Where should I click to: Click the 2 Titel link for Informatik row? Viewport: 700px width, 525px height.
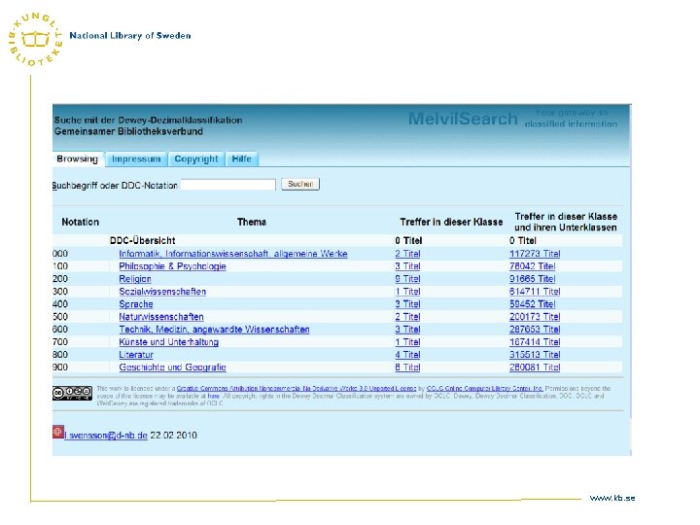coord(407,254)
